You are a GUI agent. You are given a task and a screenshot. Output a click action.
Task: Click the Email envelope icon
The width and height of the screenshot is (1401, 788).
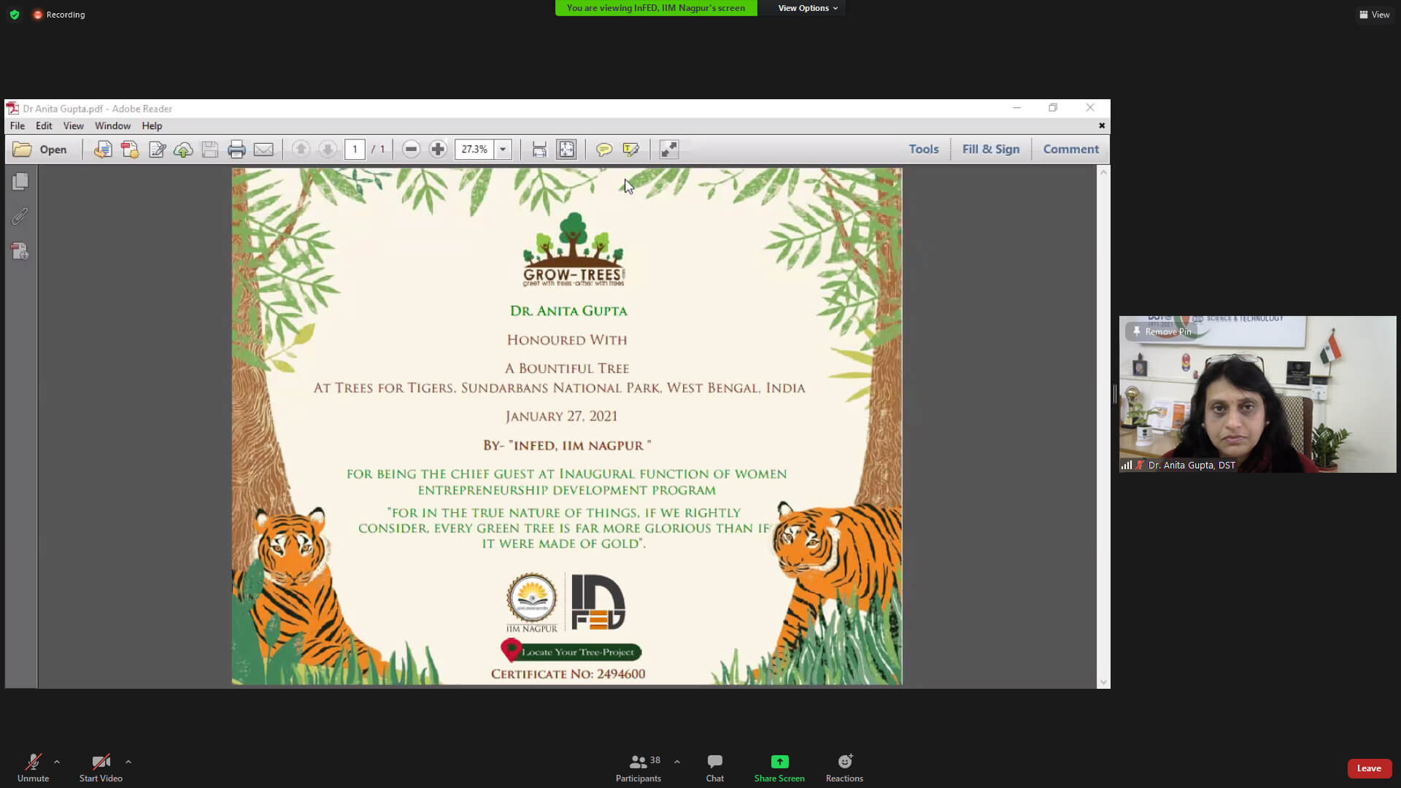tap(263, 150)
